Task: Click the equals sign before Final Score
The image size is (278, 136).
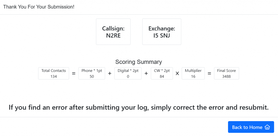Action: click(209, 73)
